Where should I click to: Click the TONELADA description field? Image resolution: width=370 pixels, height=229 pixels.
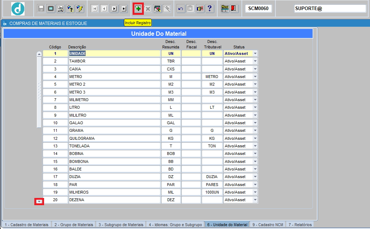click(115, 146)
